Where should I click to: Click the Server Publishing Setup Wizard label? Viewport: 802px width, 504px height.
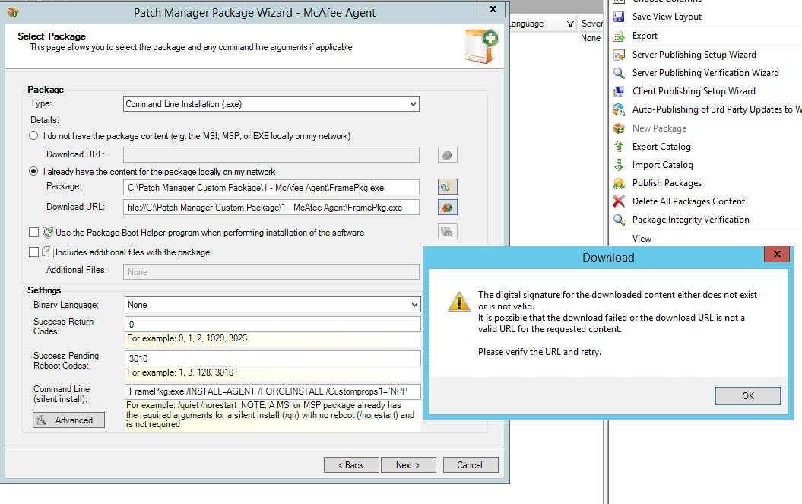pyautogui.click(x=694, y=55)
